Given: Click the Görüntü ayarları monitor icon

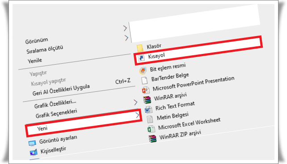Looking at the screenshot, I should tap(32, 143).
